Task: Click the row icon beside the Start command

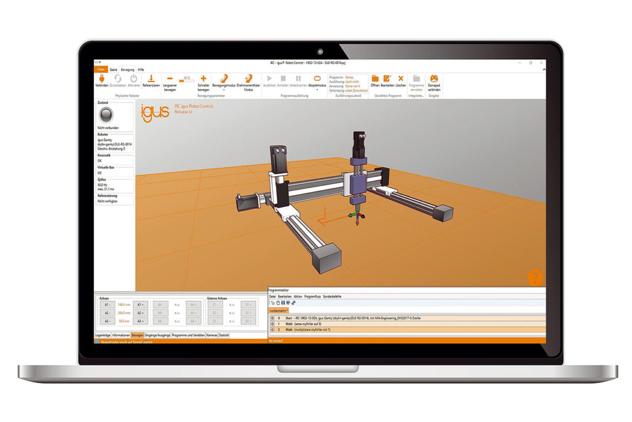Action: [272, 318]
